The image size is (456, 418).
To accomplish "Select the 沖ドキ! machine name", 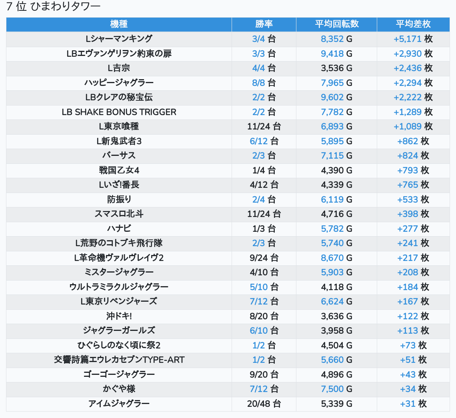I will click(119, 316).
